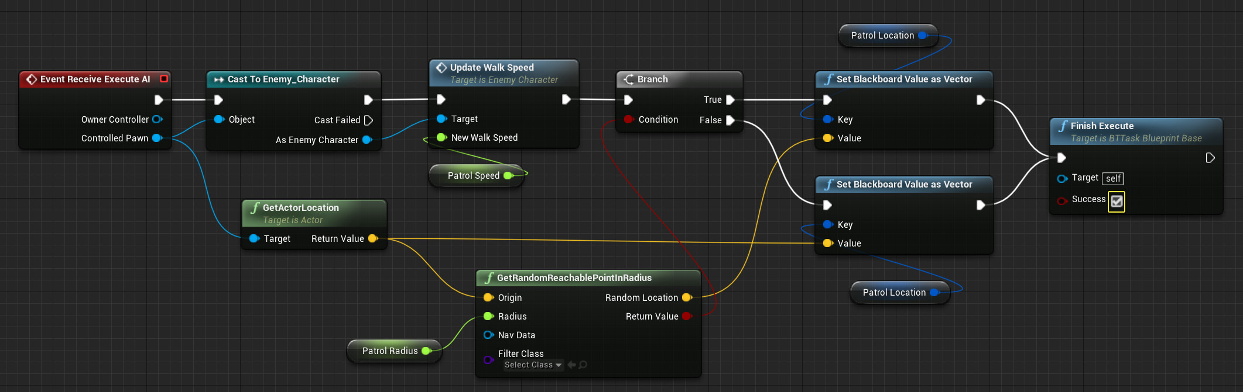Select the GetRandomReachablePointInRadius node title
This screenshot has width=1243, height=392.
click(x=574, y=277)
